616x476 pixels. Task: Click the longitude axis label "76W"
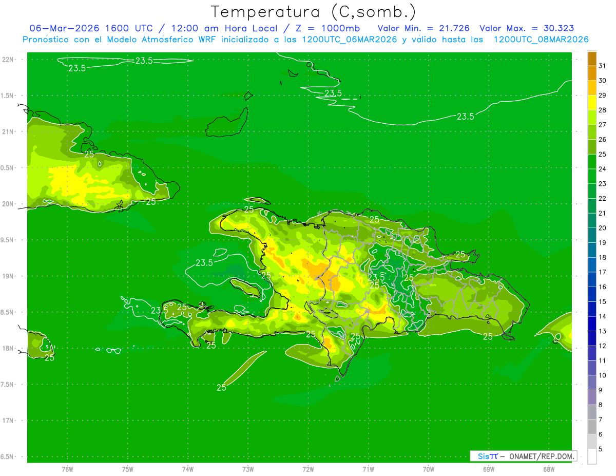67,469
